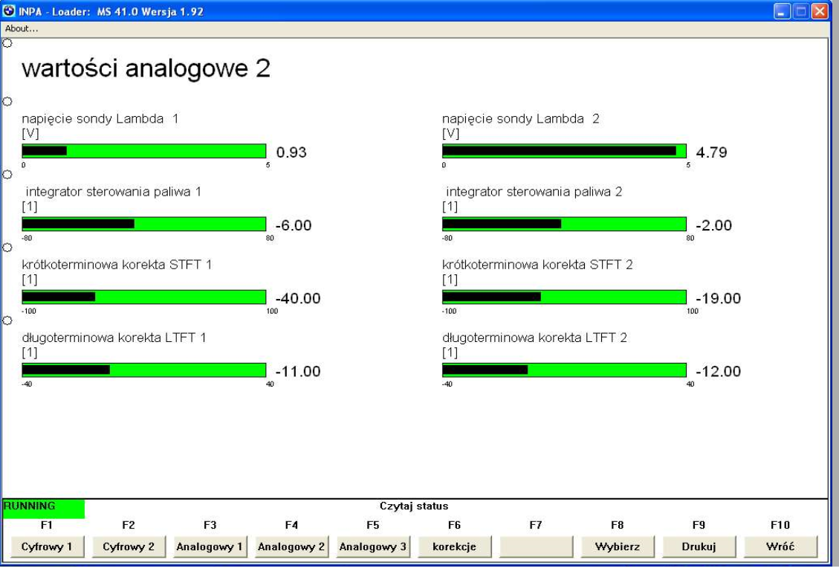
Task: Click the Lambda 2 voltage bar
Action: click(x=564, y=151)
